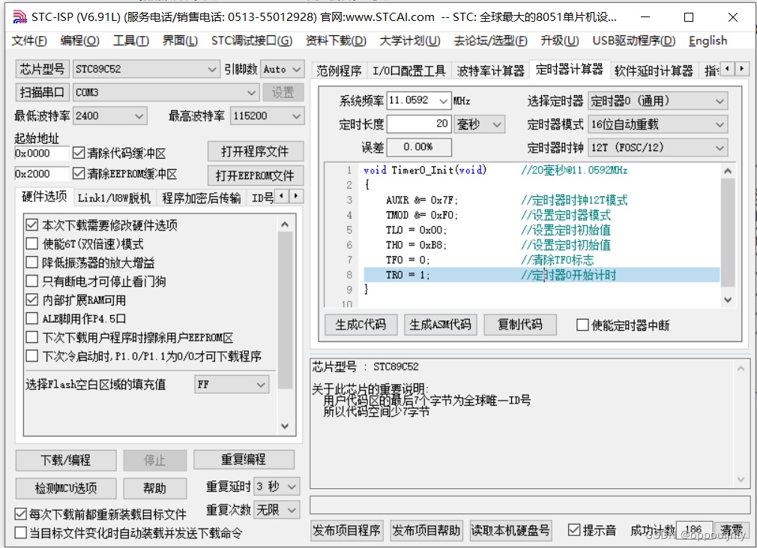This screenshot has width=757, height=548.
Task: Open the STC调试接口(G) menu
Action: (252, 40)
